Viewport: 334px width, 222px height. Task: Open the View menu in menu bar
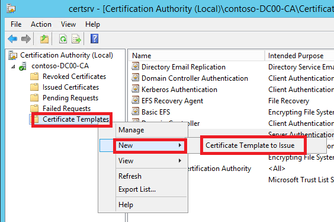68,24
